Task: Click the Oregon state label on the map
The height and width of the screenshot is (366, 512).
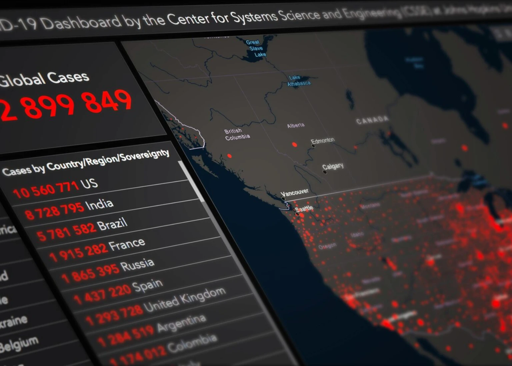Action: (327, 246)
